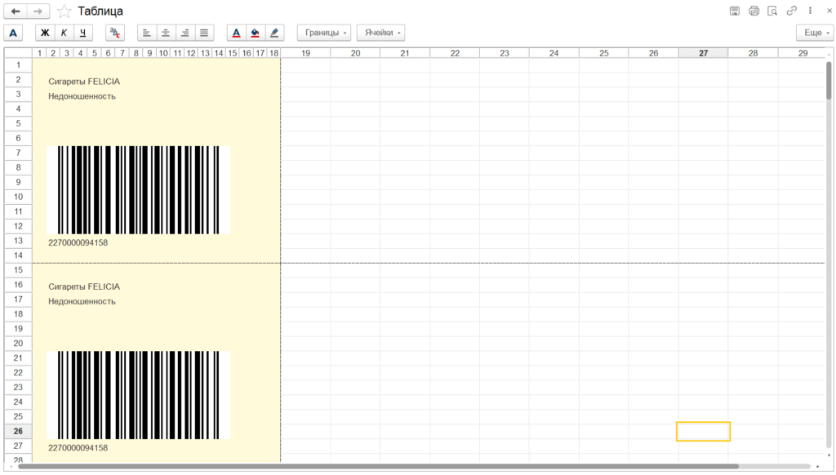Toggle bold formatting (Ж)
This screenshot has width=836, height=475.
click(45, 33)
